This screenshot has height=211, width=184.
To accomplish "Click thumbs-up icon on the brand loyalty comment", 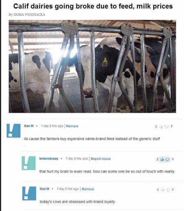I will tap(162, 190).
